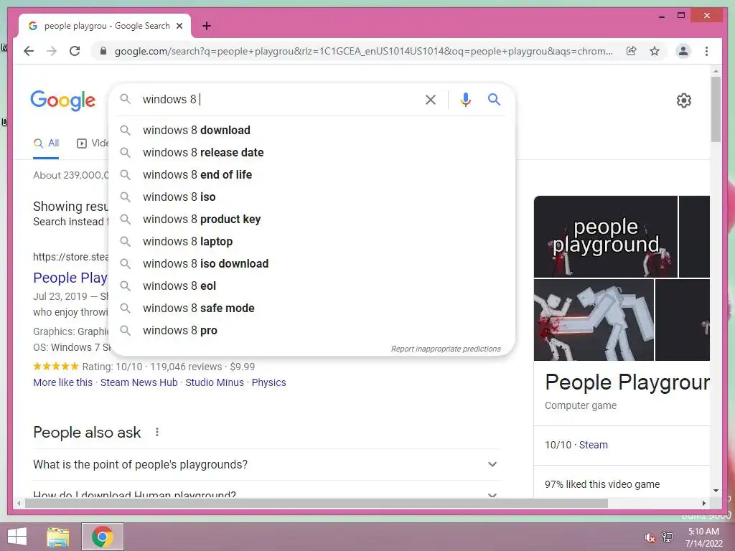Open the Chrome profile avatar

tap(683, 51)
